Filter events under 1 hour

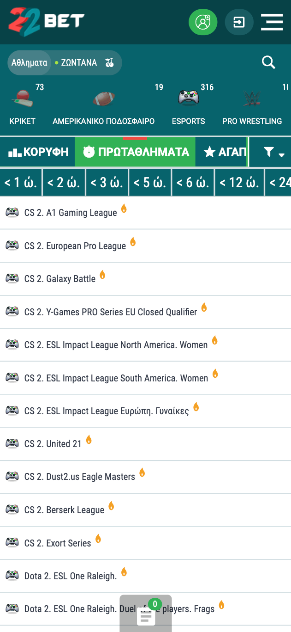click(21, 183)
